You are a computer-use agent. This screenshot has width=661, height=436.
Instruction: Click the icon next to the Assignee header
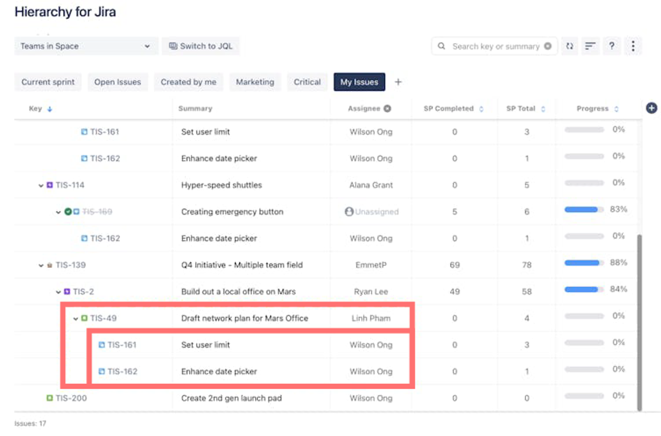pos(387,109)
